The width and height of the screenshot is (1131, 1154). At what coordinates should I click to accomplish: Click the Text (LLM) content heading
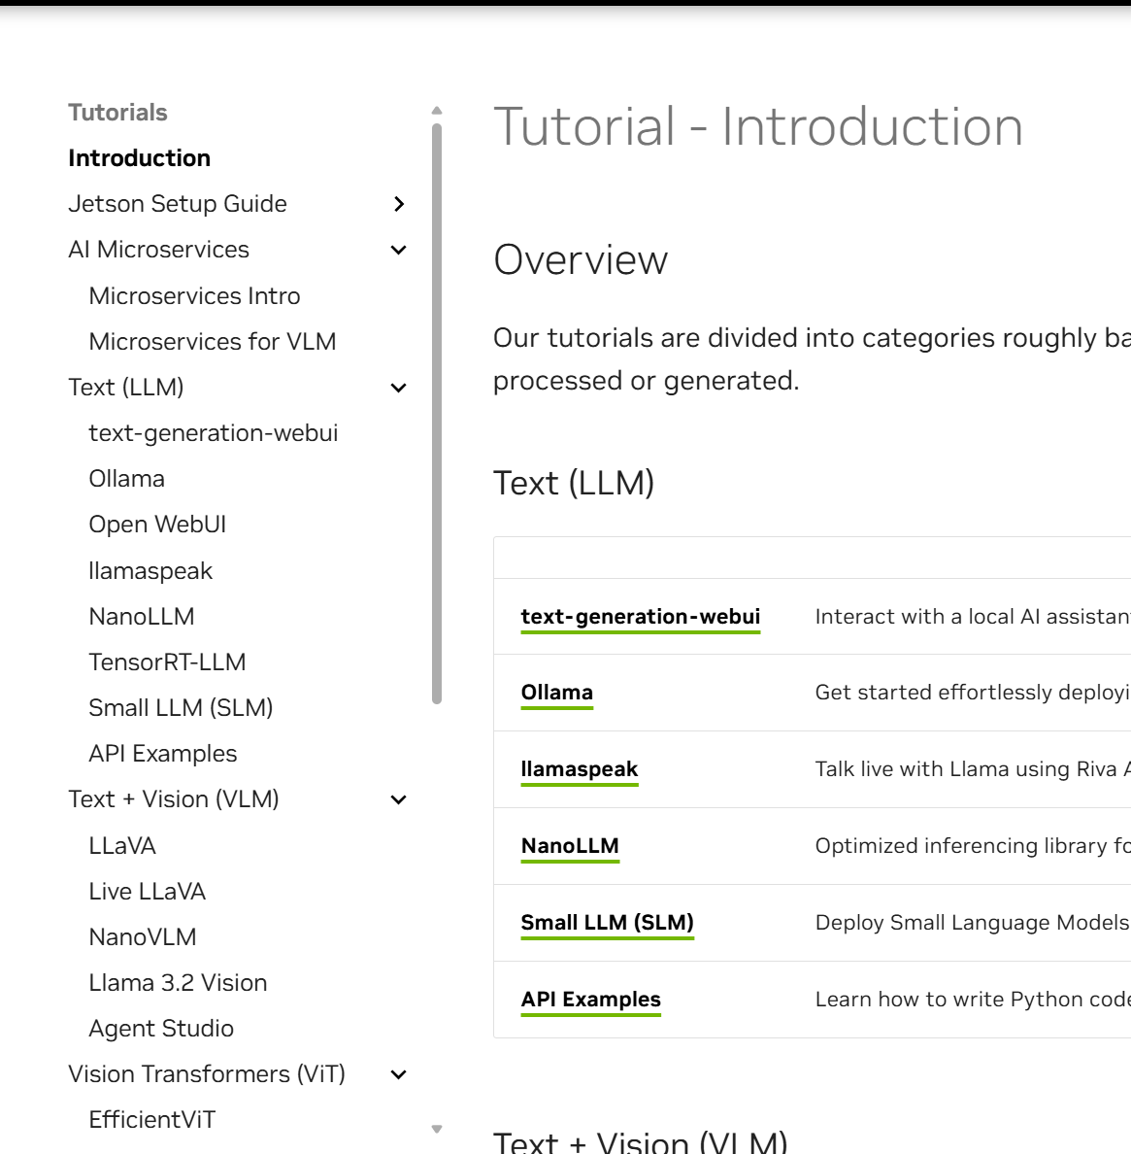click(574, 484)
